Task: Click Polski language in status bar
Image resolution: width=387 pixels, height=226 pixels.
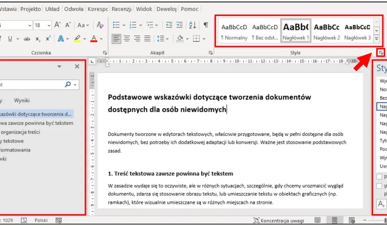Action: tap(41, 220)
